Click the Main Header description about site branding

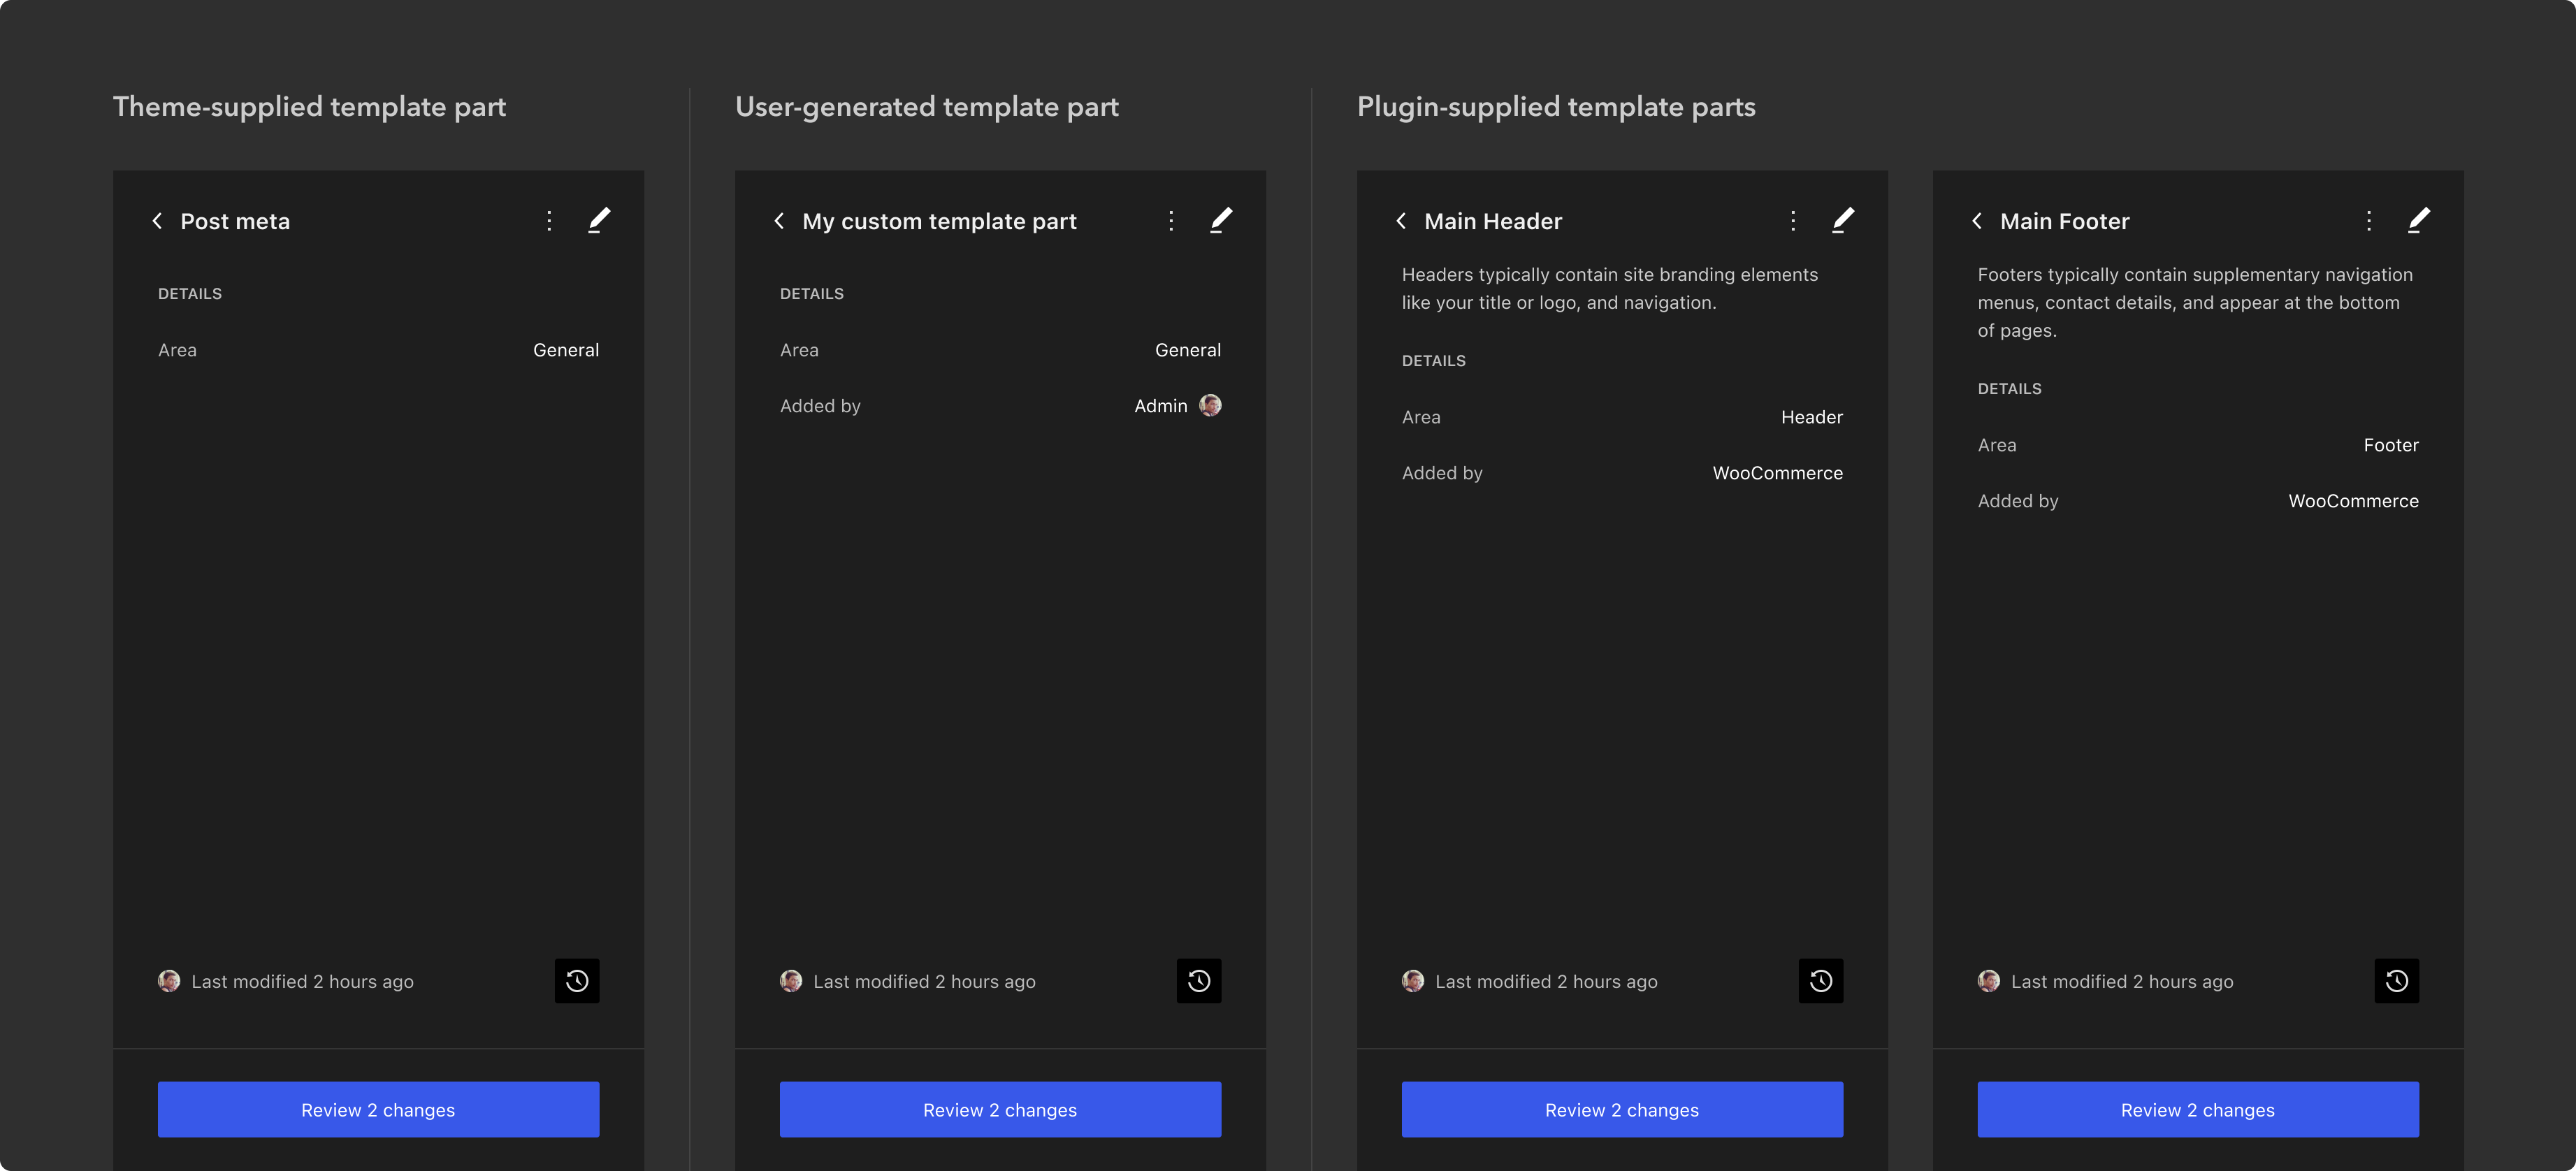coord(1610,288)
